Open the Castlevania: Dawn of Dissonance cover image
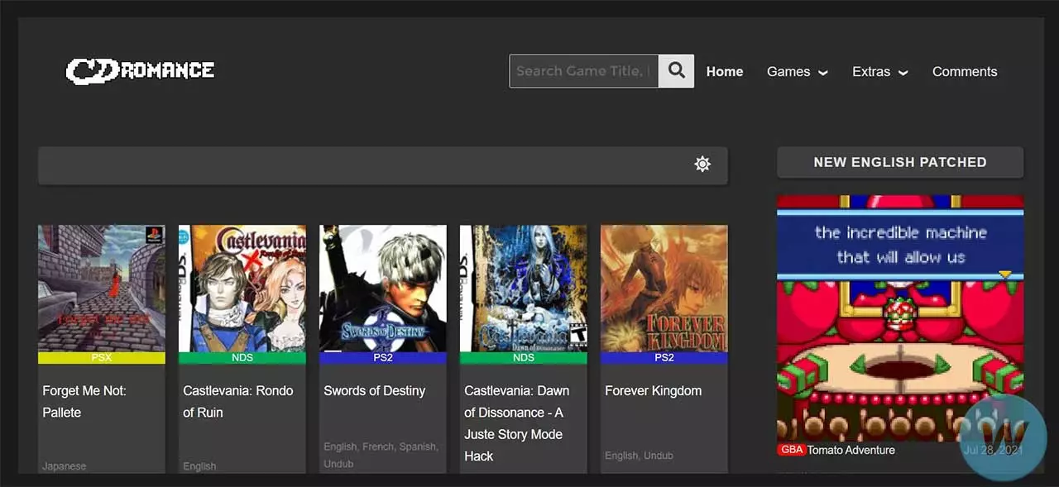The width and height of the screenshot is (1059, 487). click(x=524, y=289)
